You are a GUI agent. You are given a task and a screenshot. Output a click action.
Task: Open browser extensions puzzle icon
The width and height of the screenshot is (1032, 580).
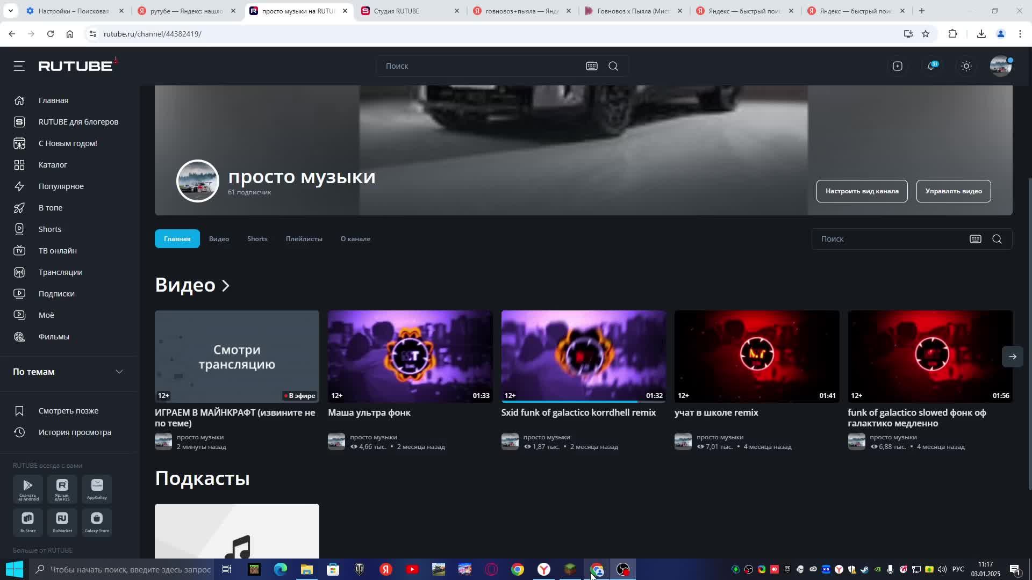point(952,34)
